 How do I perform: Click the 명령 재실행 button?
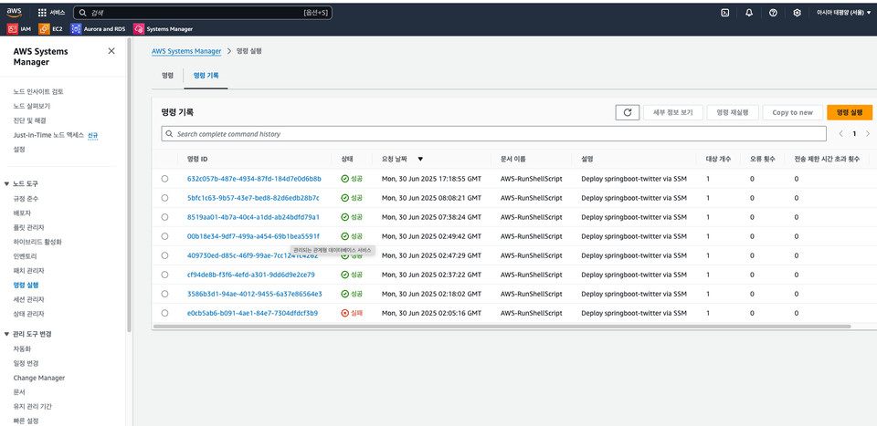coord(733,112)
